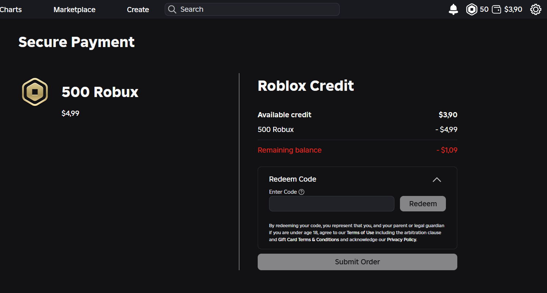This screenshot has width=547, height=293.
Task: Click the 50 Robux balance in header
Action: pyautogui.click(x=484, y=9)
